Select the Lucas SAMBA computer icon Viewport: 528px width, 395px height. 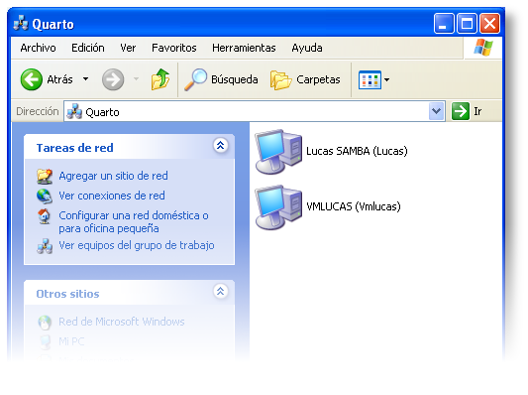pyautogui.click(x=278, y=152)
